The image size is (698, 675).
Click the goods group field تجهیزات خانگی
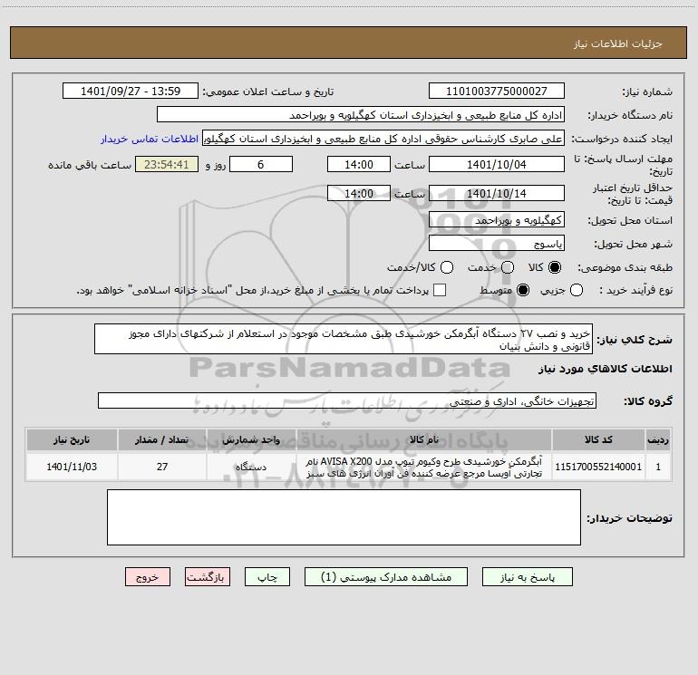click(347, 400)
